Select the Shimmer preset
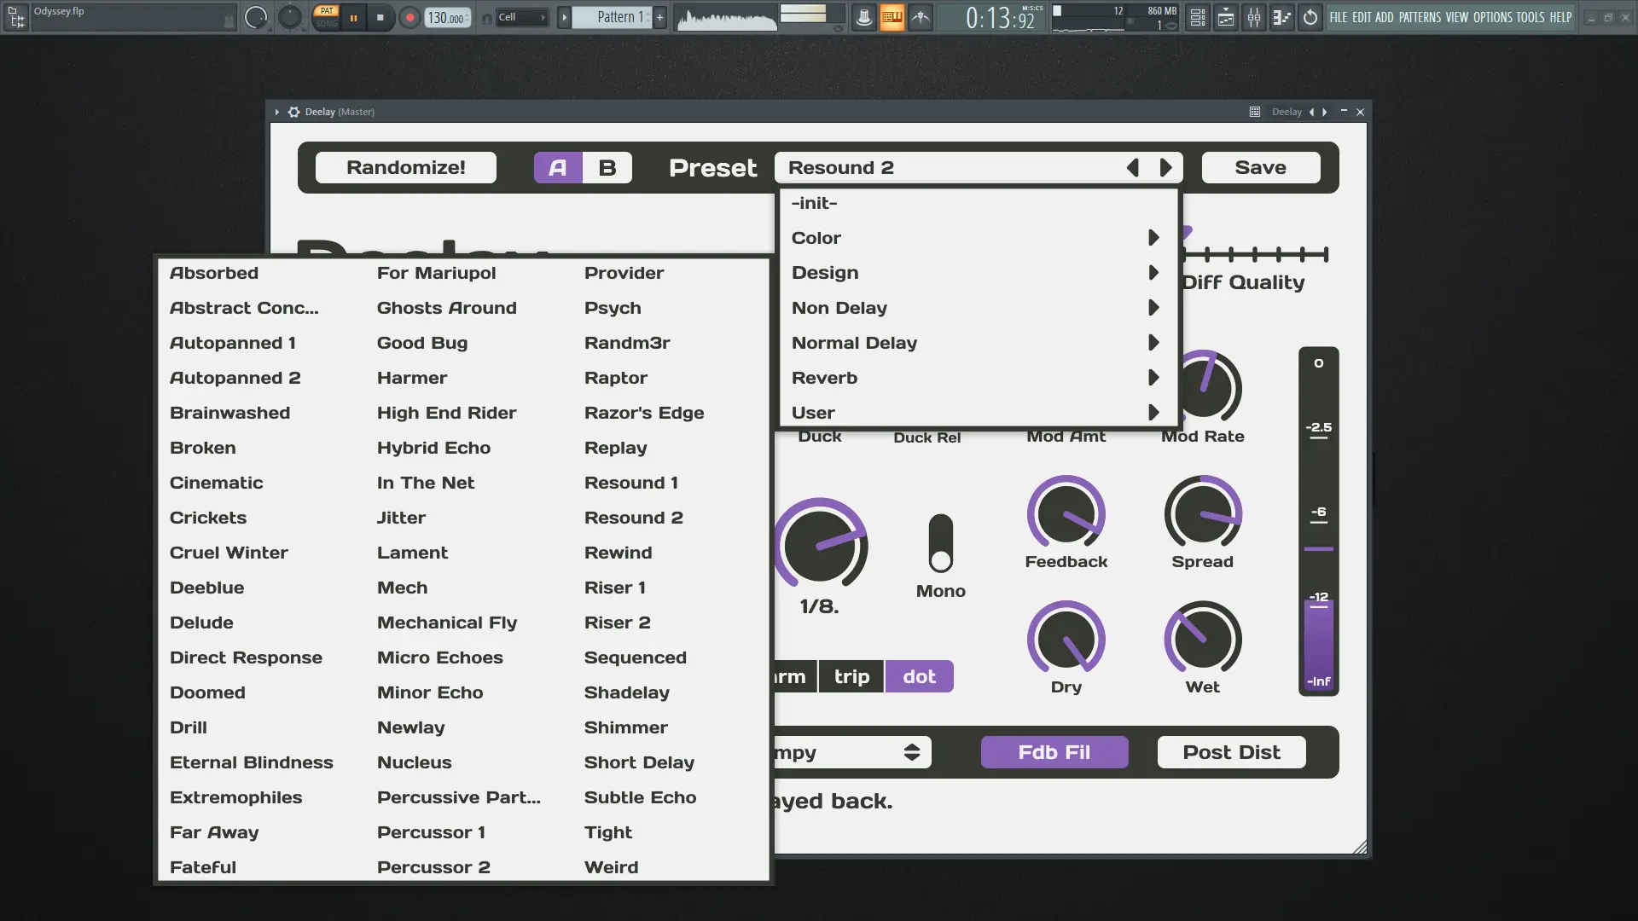1638x921 pixels. point(625,727)
